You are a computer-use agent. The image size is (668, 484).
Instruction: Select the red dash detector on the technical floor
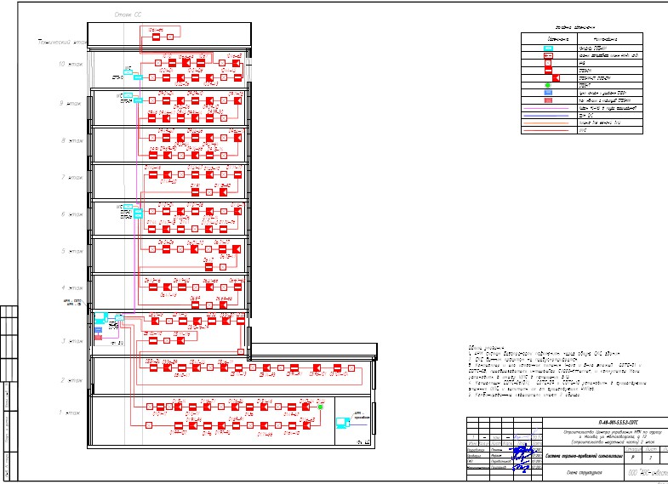pos(156,37)
